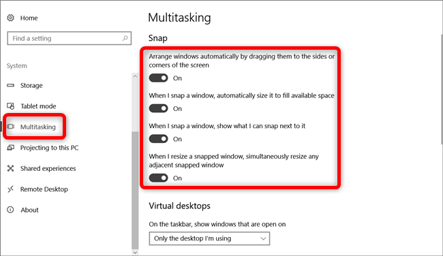The image size is (443, 256).
Task: Toggle simultaneously resize adjacent window switch
Action: click(x=159, y=178)
